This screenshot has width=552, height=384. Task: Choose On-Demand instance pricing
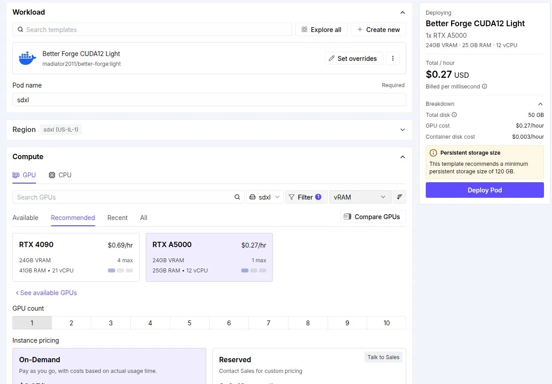tap(109, 366)
